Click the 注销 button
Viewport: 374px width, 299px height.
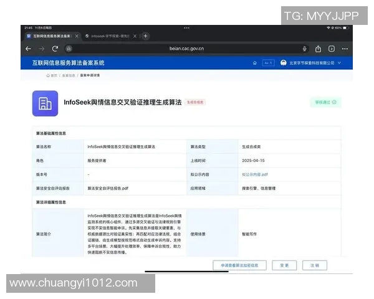coord(315,265)
